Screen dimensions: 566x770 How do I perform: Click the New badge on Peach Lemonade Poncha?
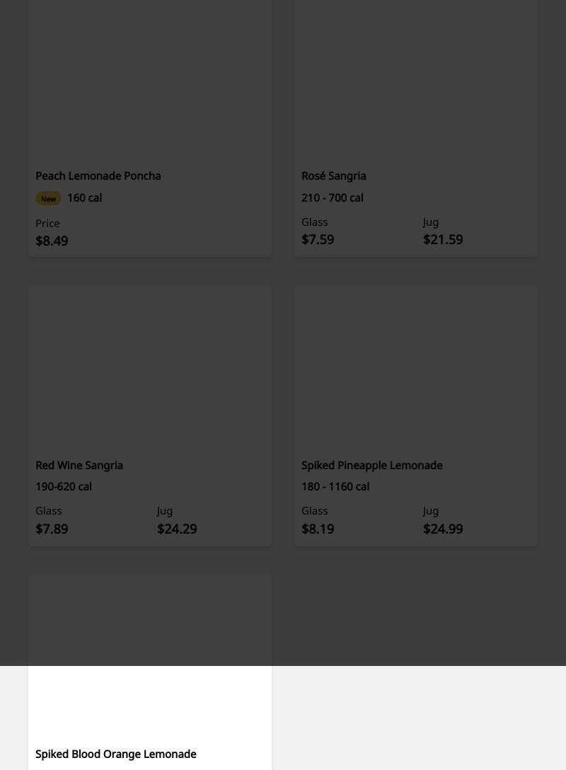point(48,199)
